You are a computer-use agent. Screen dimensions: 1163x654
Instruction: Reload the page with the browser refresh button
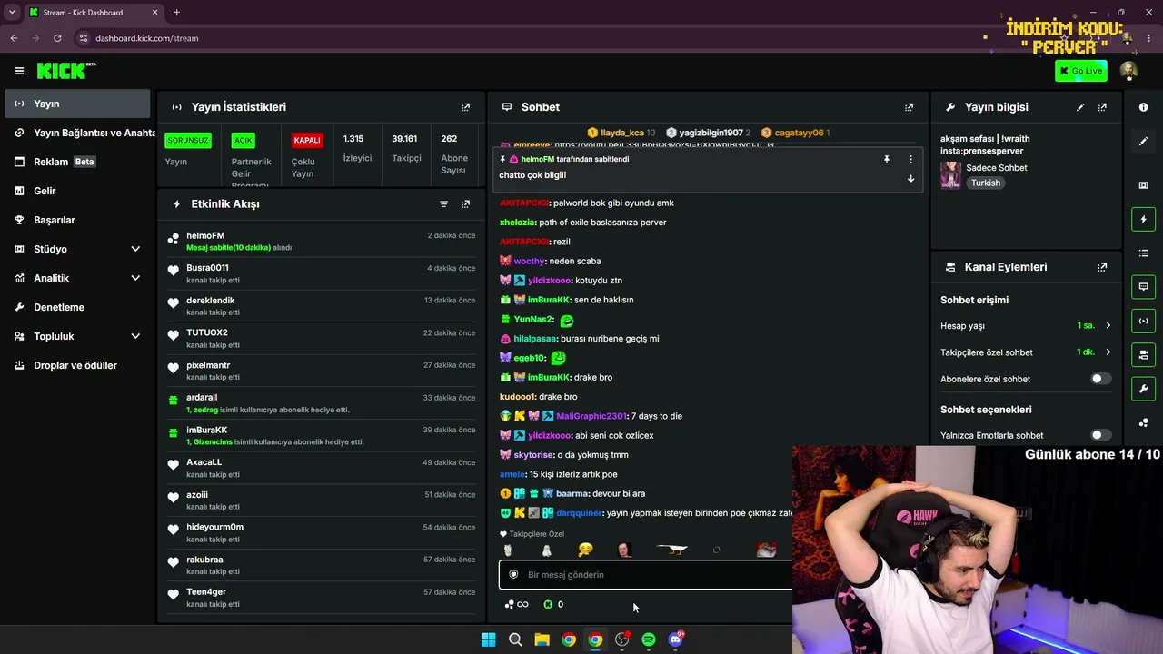(57, 38)
